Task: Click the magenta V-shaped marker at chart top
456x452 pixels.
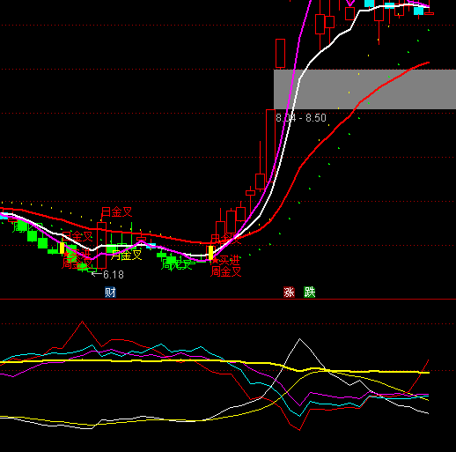Action: pos(349,3)
